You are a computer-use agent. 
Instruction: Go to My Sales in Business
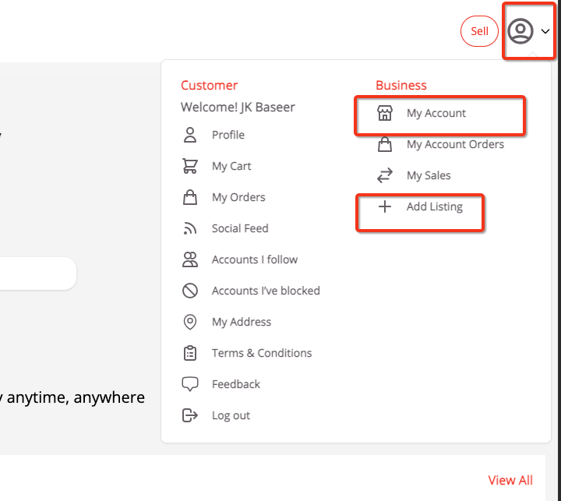coord(429,175)
